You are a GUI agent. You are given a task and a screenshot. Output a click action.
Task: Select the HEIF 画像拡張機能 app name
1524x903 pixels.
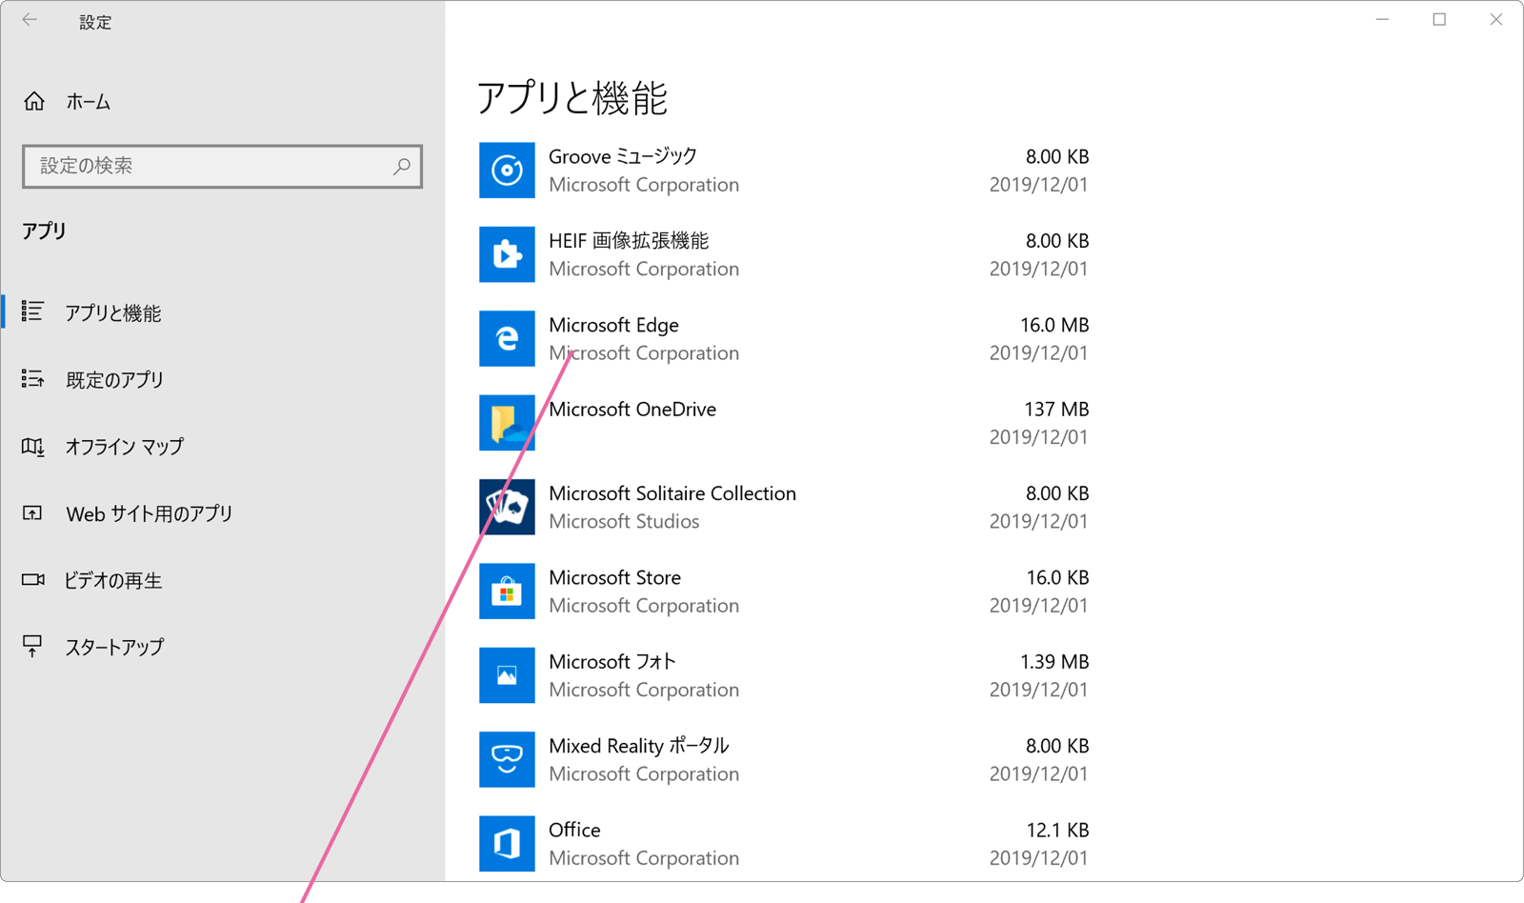629,241
